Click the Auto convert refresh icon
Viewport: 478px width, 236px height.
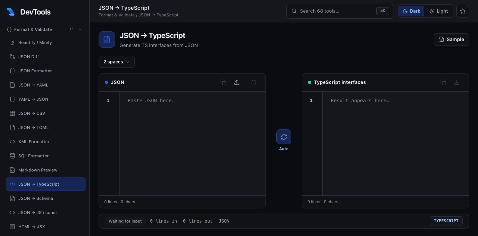point(284,137)
